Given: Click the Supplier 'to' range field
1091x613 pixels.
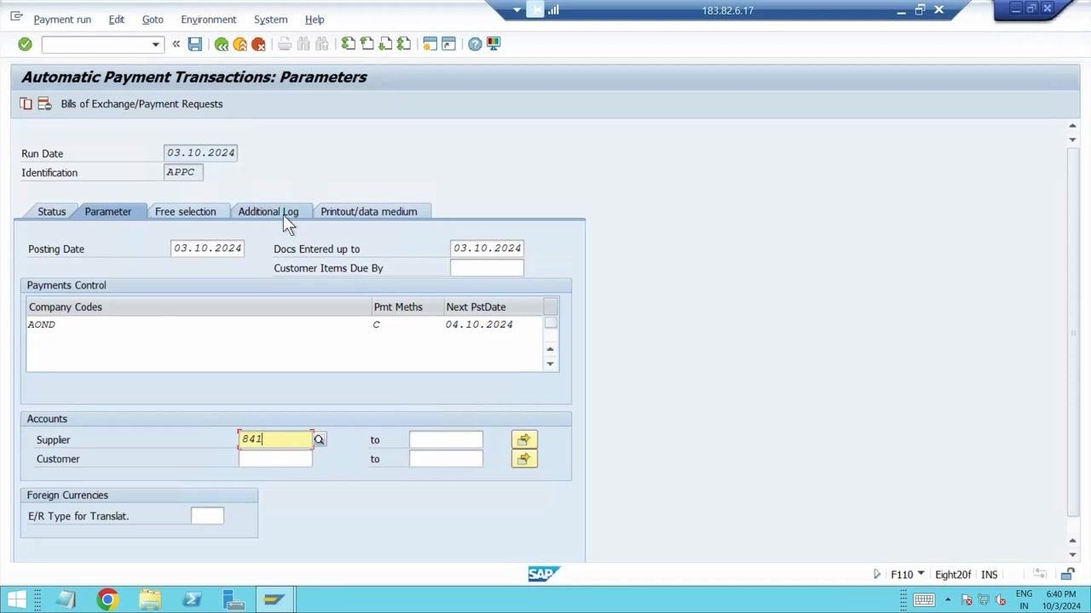Looking at the screenshot, I should coord(446,439).
